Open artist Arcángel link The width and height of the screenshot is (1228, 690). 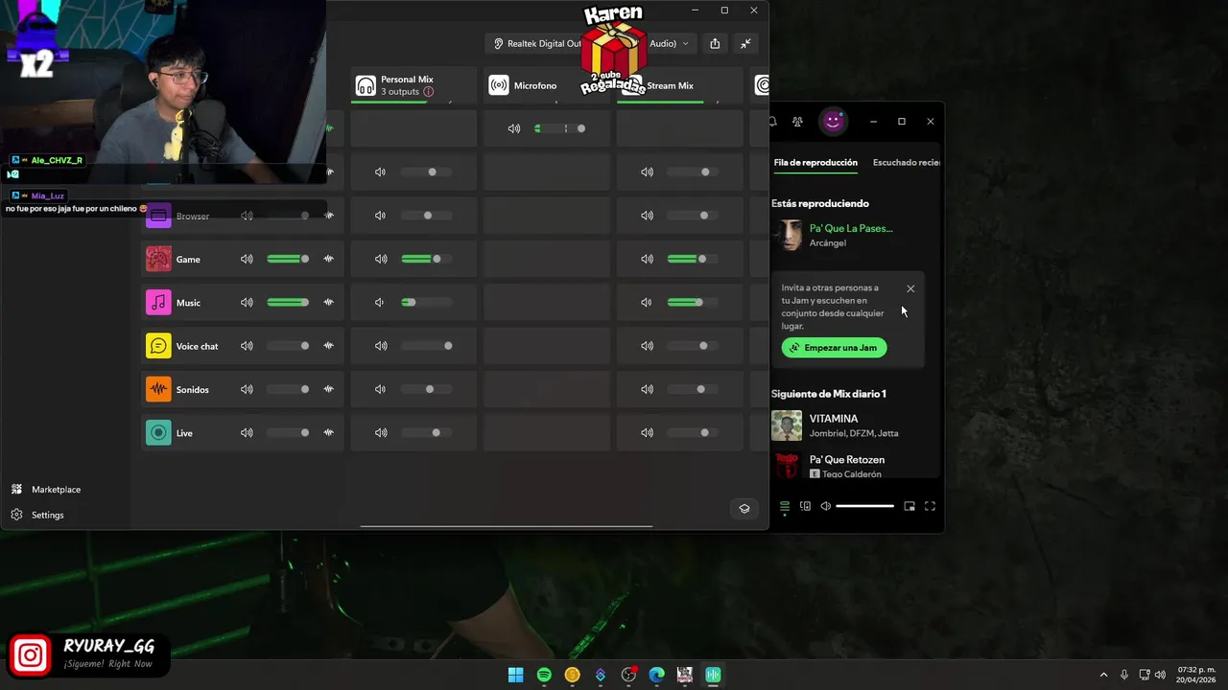tap(828, 243)
